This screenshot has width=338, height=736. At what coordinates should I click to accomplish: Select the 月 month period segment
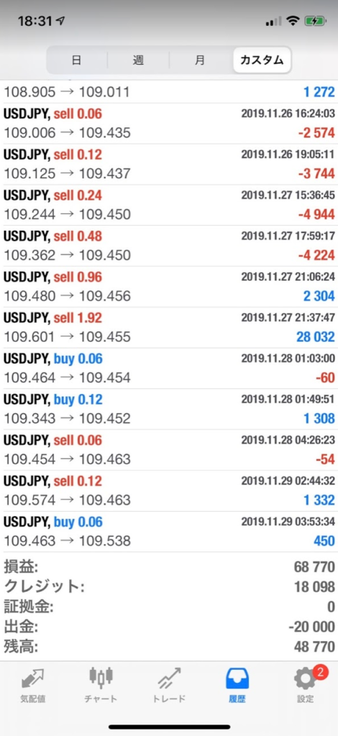coord(199,60)
